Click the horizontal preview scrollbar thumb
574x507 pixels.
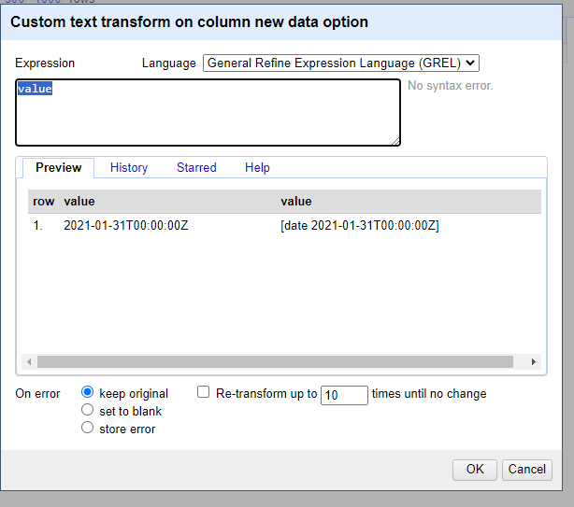275,362
